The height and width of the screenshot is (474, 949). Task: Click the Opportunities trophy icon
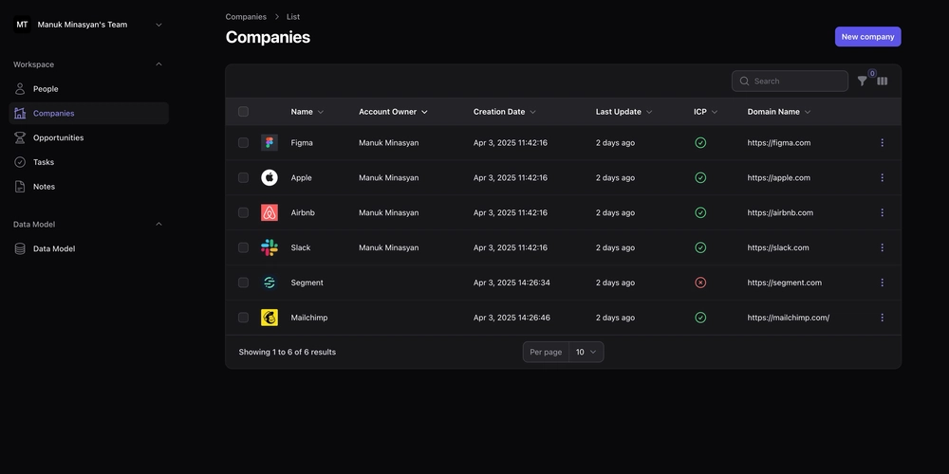point(20,137)
